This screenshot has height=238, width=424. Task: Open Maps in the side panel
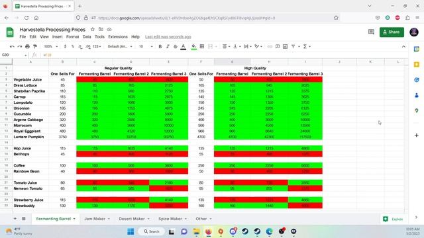click(x=417, y=110)
